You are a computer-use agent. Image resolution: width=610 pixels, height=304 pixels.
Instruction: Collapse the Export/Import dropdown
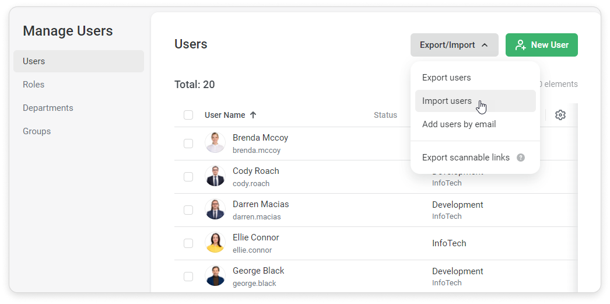pyautogui.click(x=454, y=45)
